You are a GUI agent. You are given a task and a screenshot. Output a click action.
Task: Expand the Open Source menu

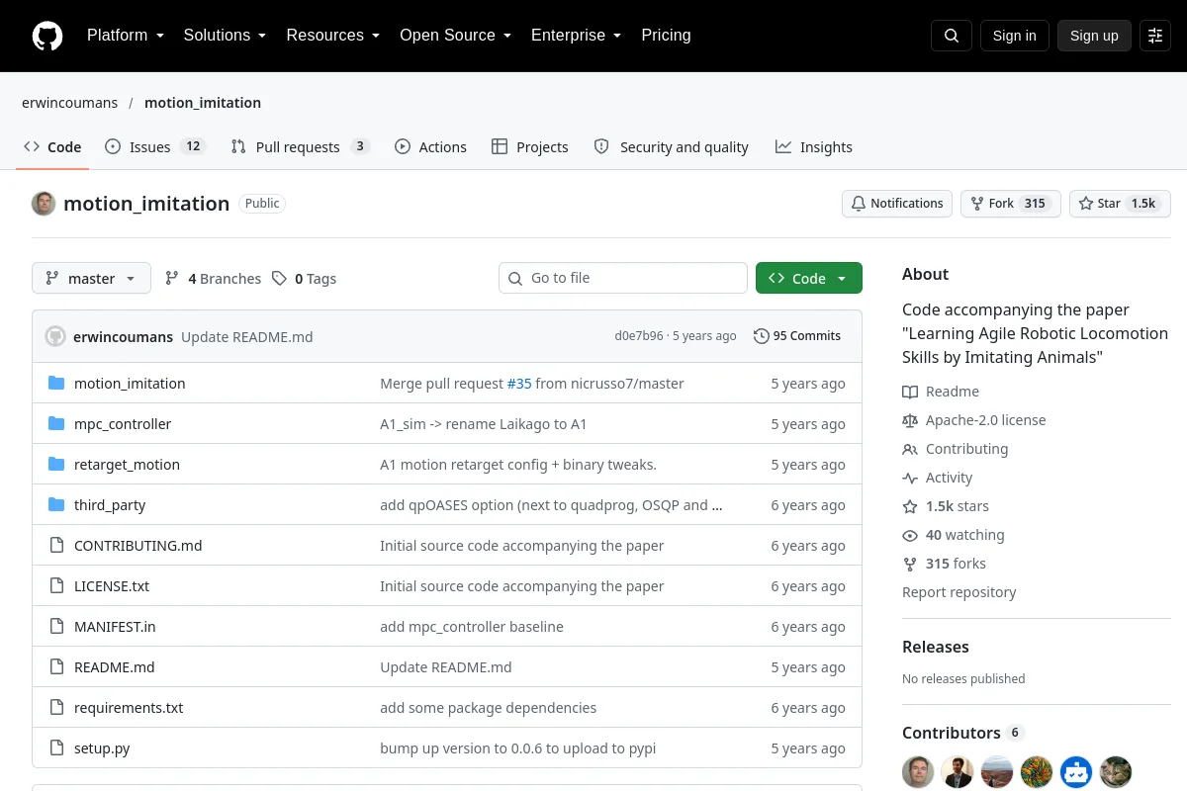(x=455, y=36)
